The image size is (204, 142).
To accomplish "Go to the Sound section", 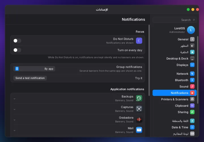I will point(175,86).
